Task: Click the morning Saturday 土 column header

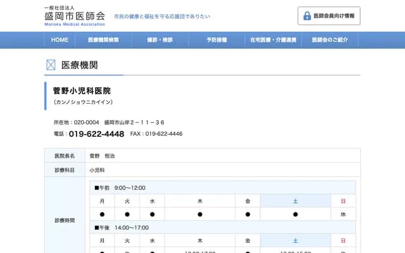Action: (x=295, y=201)
